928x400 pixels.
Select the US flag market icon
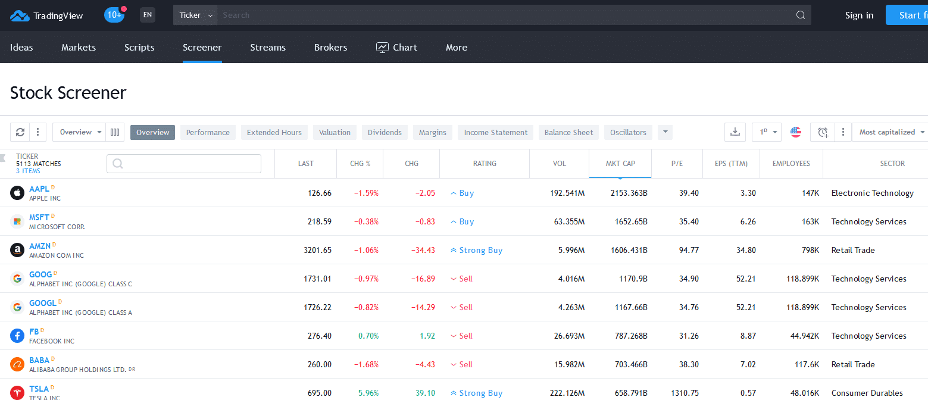tap(796, 132)
